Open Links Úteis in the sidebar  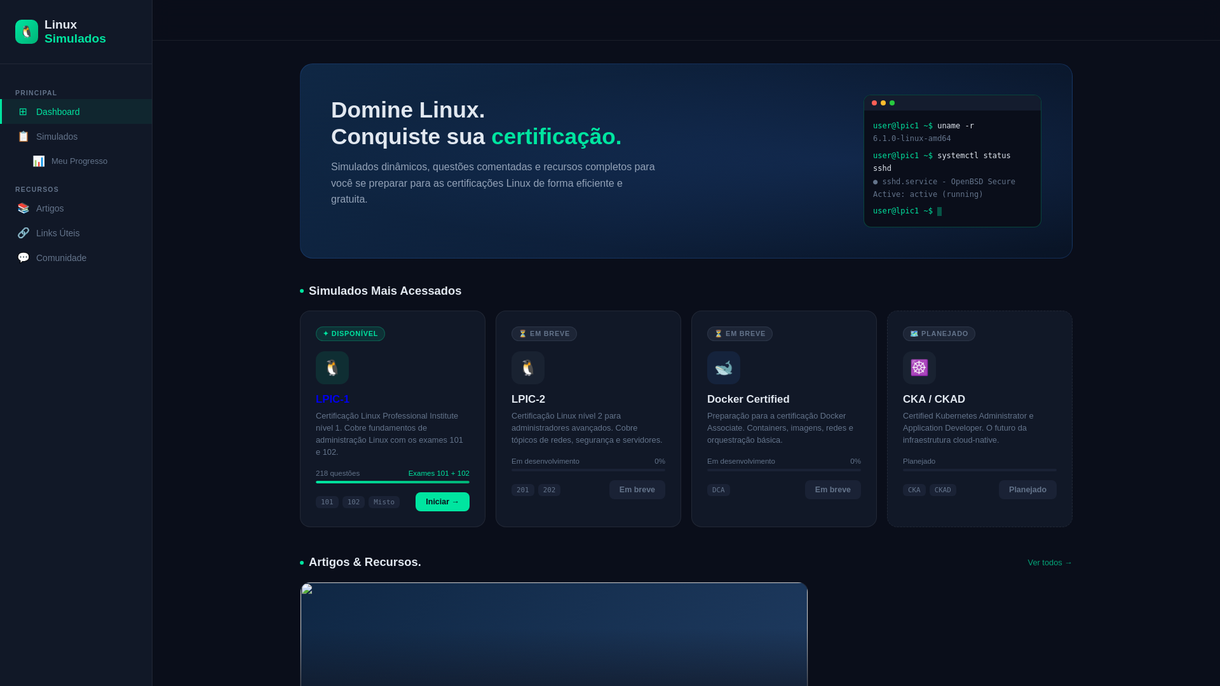(76, 233)
